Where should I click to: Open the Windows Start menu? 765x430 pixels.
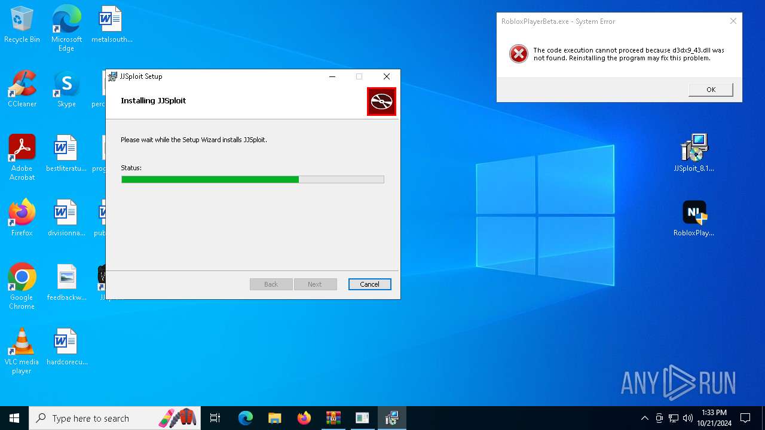14,418
